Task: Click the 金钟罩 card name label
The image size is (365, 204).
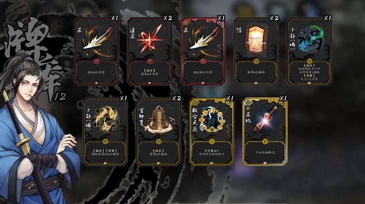Action: pyautogui.click(x=142, y=117)
